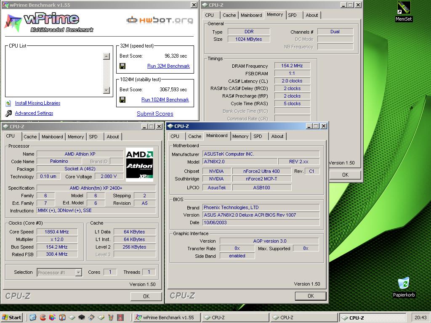Launch the black chip icon in quick launch

tap(82, 318)
